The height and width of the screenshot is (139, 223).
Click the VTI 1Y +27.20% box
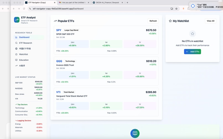tap(140, 106)
